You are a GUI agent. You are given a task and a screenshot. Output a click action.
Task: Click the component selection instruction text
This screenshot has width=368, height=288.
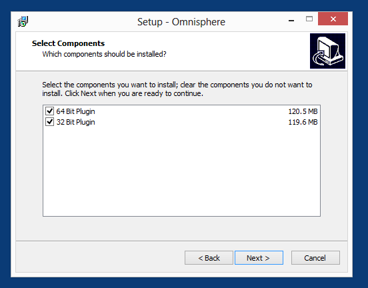177,89
